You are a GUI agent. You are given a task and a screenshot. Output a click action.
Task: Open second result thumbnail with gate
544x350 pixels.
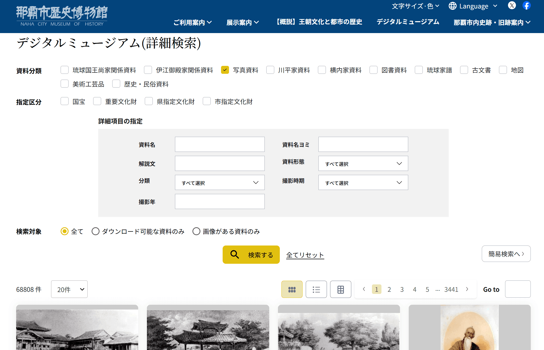[x=208, y=328]
